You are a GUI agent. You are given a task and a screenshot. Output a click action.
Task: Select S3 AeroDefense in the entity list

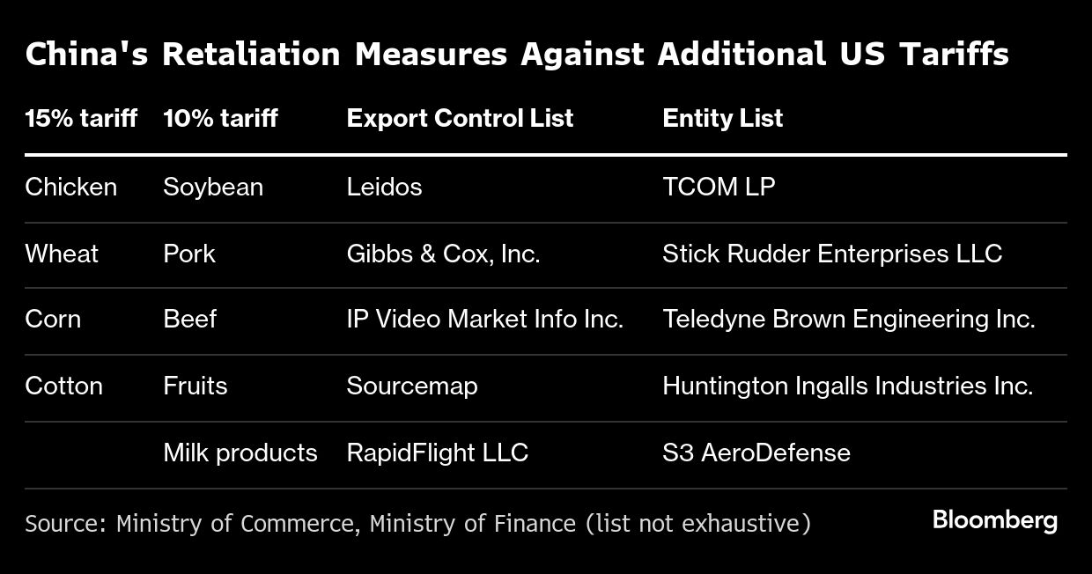pyautogui.click(x=756, y=453)
